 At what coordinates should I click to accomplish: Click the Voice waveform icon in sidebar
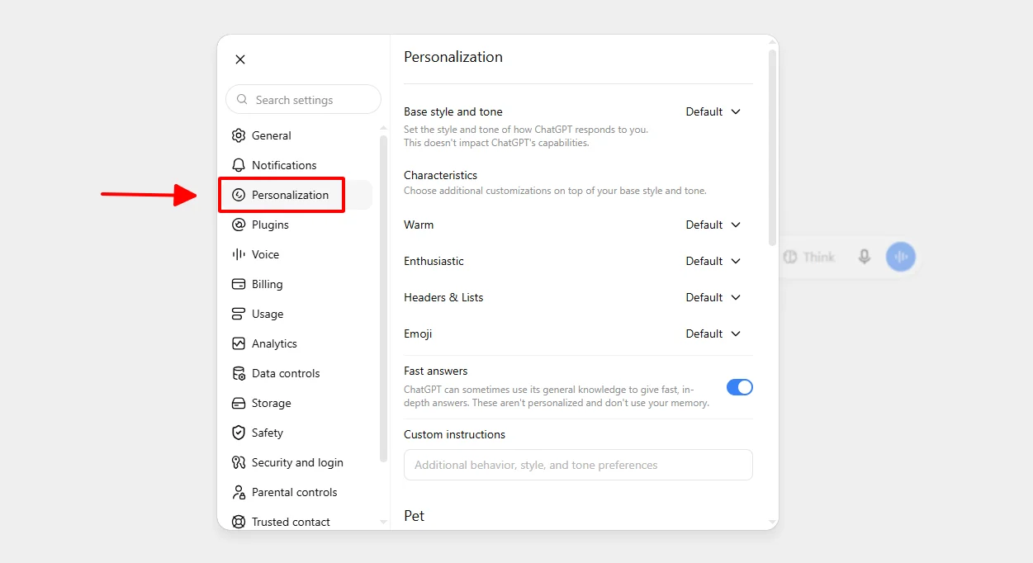tap(239, 254)
